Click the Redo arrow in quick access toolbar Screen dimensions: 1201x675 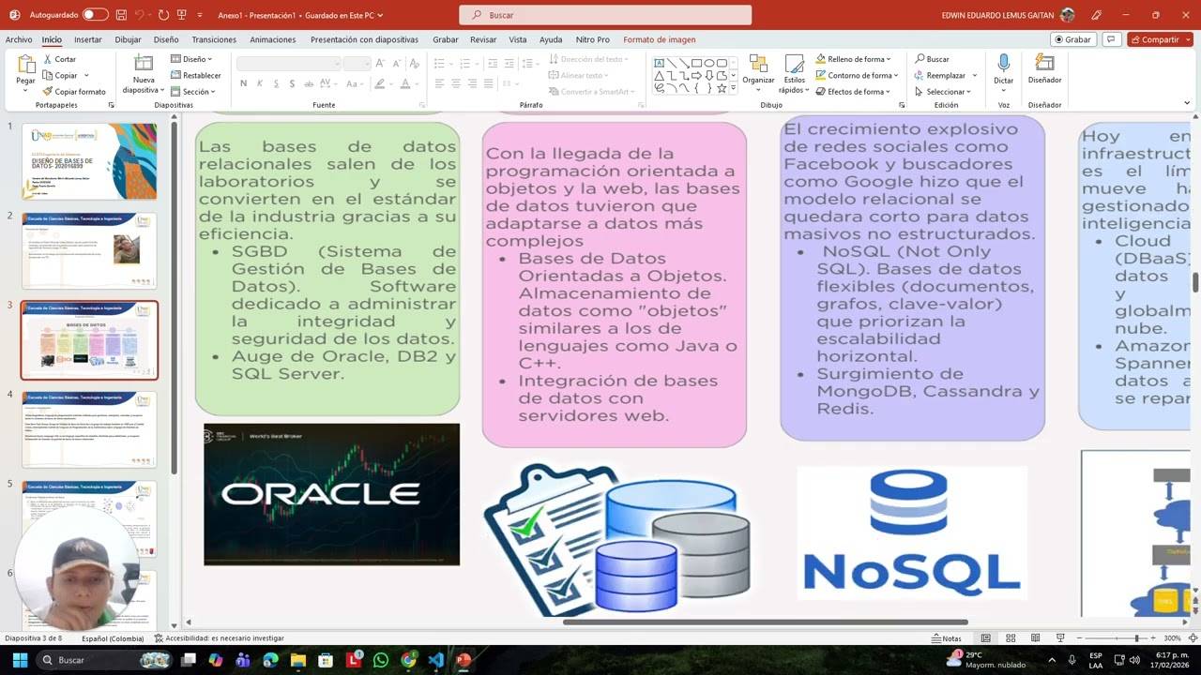tap(163, 15)
